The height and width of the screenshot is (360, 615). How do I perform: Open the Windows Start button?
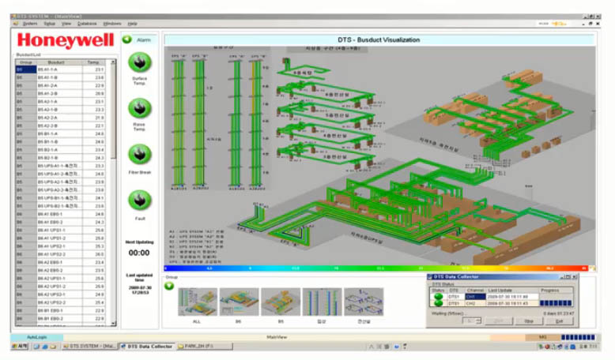(20, 347)
